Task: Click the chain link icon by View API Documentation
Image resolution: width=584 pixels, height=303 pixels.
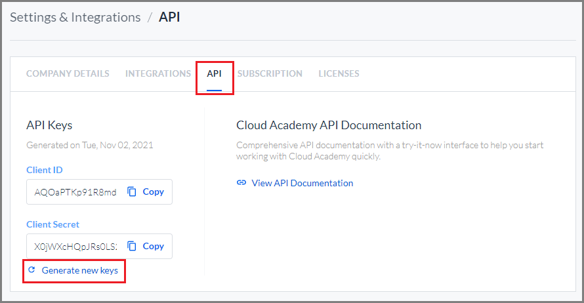Action: 241,182
